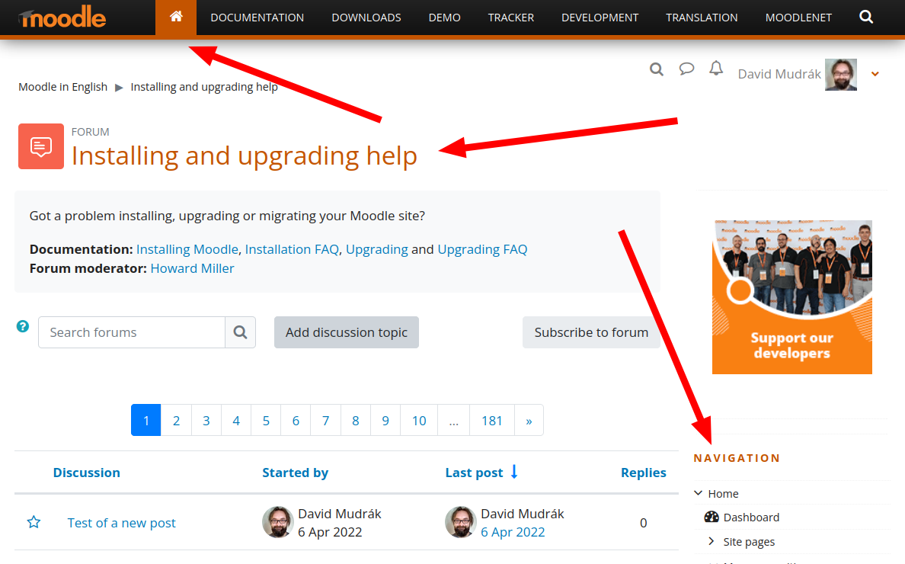Click the David Mudrák name in header
905x564 pixels.
779,74
